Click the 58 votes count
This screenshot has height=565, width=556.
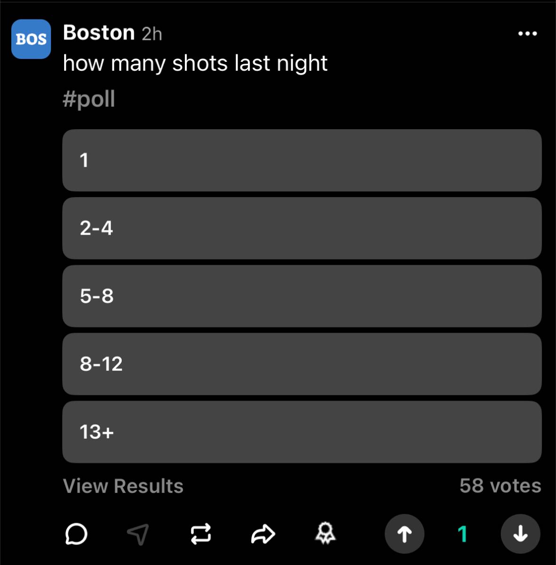pos(500,486)
